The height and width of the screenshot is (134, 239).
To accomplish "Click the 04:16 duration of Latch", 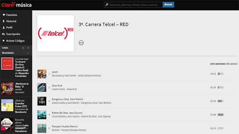I will pyautogui.click(x=213, y=74).
